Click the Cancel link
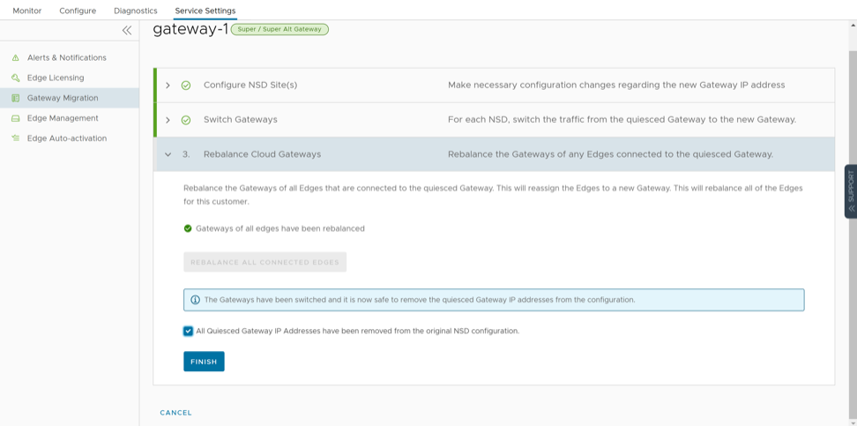This screenshot has width=857, height=426. [175, 413]
